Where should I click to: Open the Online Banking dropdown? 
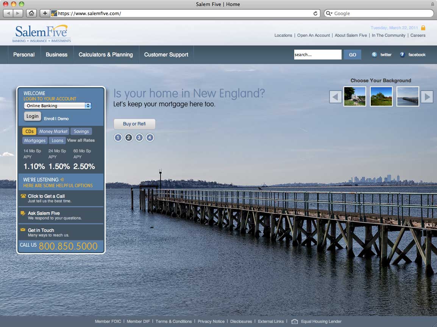coord(58,106)
